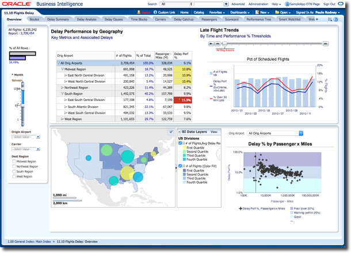
Task: Open the Carrier select dropdown
Action: pyautogui.click(x=38, y=149)
